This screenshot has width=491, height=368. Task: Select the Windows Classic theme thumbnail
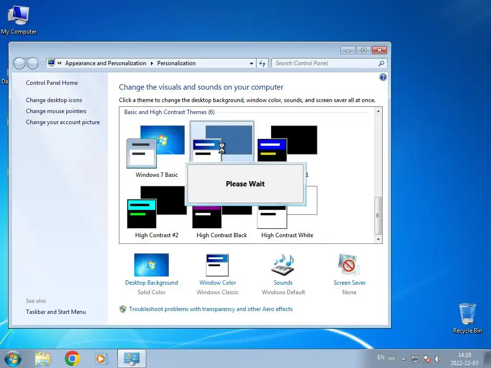pos(222,141)
